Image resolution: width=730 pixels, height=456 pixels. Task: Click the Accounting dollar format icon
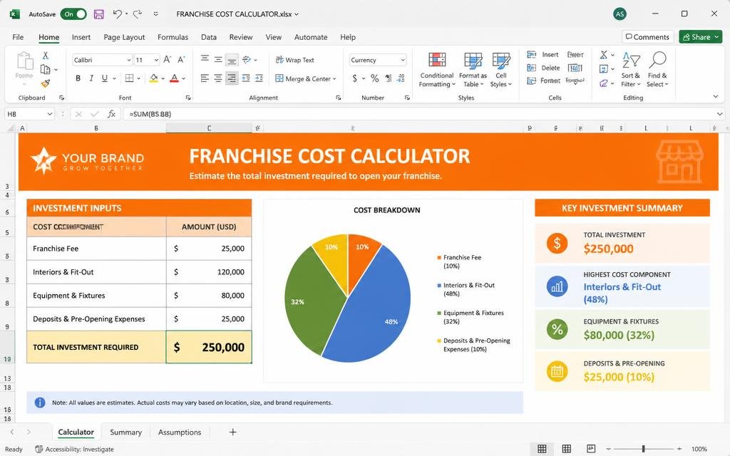(x=355, y=78)
